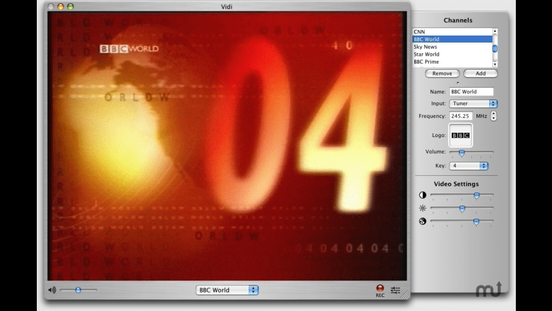Viewport: 552px width, 311px height.
Task: Close the Vidi window
Action: tap(51, 6)
